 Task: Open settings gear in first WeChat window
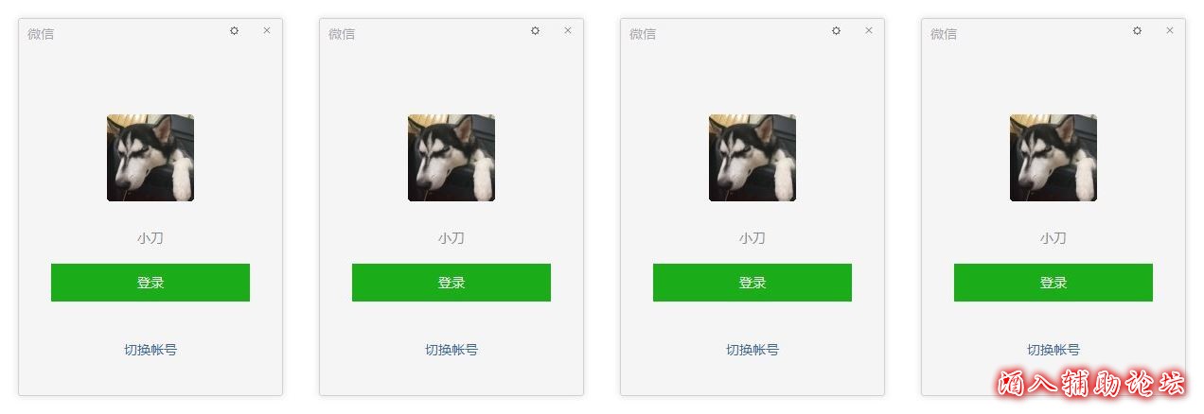[235, 30]
